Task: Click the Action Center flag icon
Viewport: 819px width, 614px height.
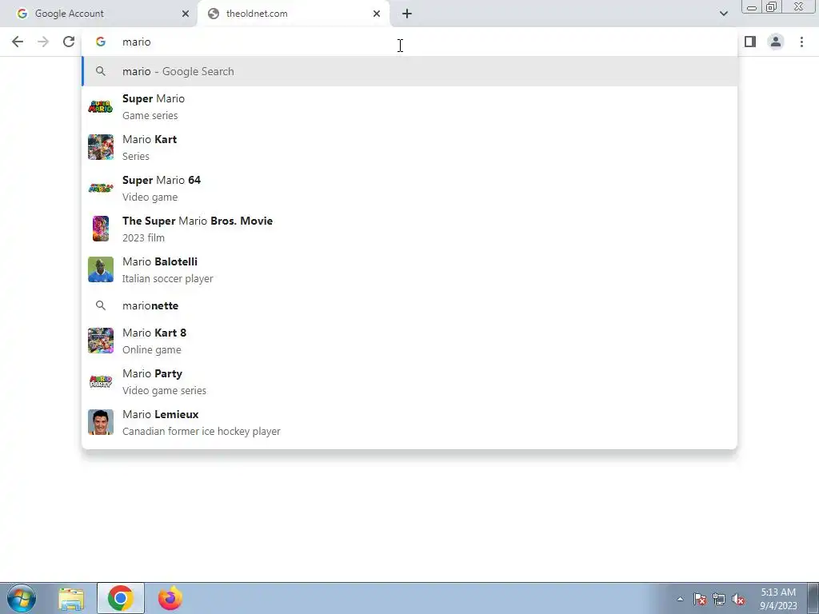Action: click(700, 599)
